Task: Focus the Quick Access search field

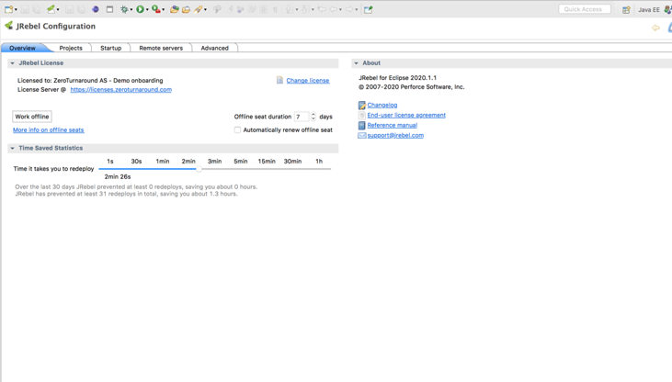Action: coord(585,9)
